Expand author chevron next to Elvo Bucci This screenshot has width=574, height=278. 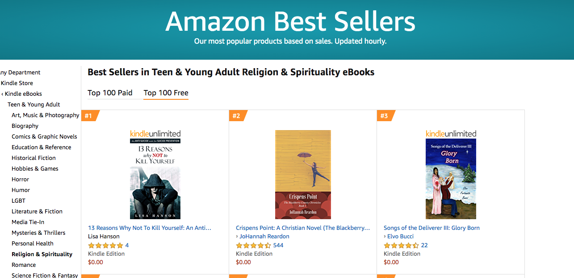[385, 237]
